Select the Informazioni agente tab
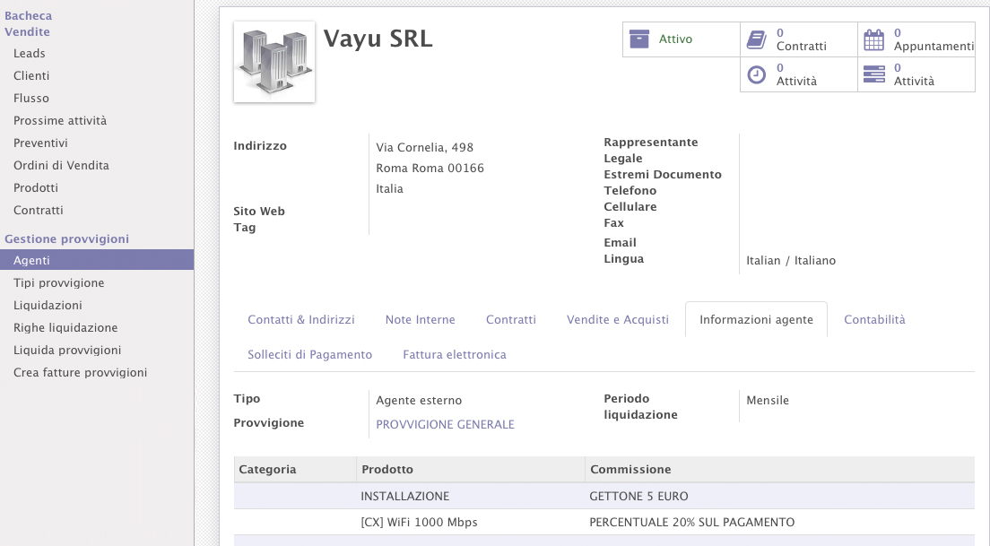Screen dimensions: 990x546 756,319
